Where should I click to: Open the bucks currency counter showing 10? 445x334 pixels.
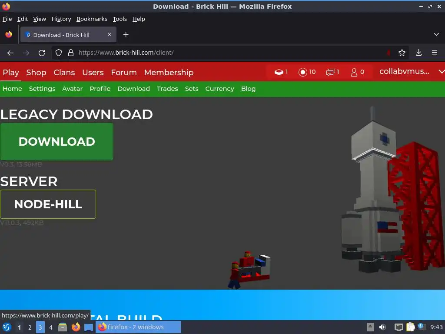point(307,72)
